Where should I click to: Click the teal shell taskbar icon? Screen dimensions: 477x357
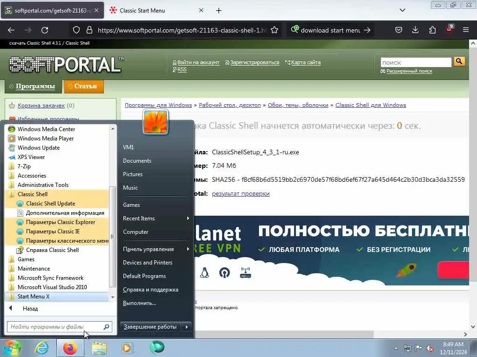click(x=157, y=348)
